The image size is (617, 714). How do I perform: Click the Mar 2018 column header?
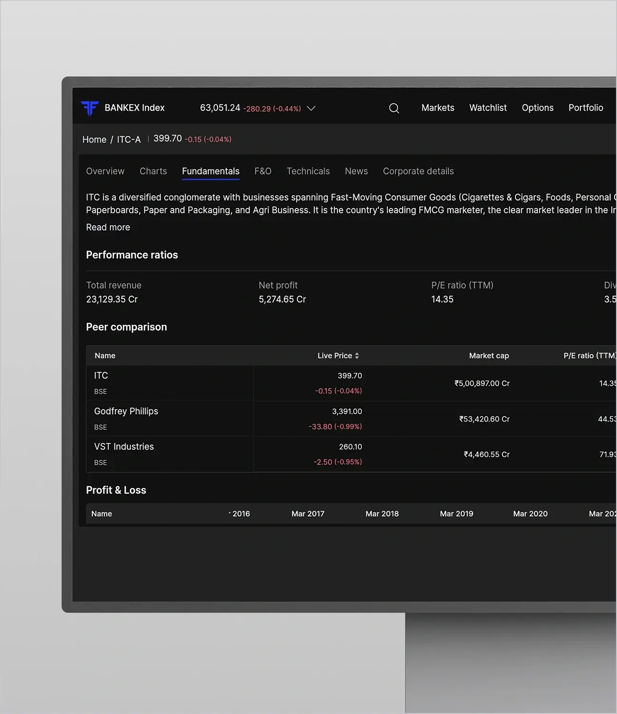382,514
